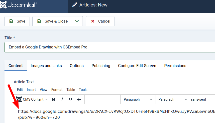The image size is (215, 123).
Task: Click the Article Text label
Action: [24, 82]
